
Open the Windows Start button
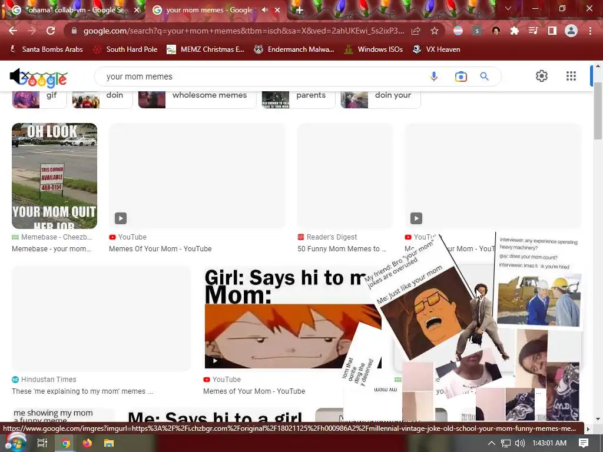pyautogui.click(x=15, y=443)
